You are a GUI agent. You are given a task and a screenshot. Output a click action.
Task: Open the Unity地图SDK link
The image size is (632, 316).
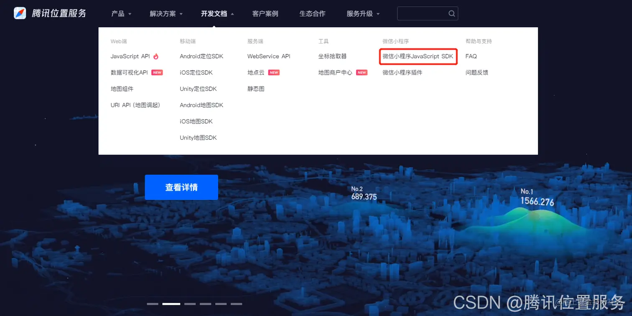[x=198, y=138]
